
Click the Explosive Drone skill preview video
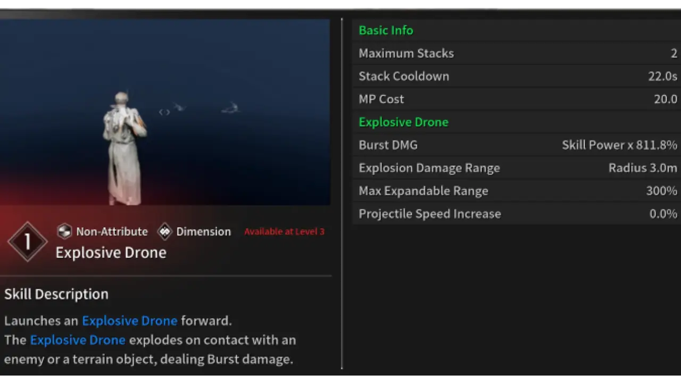pos(165,112)
